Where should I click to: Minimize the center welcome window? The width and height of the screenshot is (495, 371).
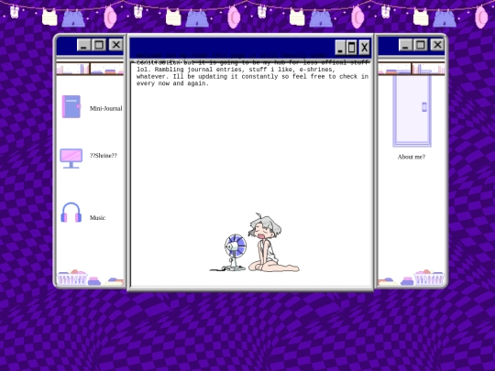coord(340,48)
